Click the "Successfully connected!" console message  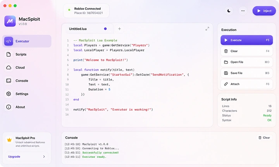100,152
